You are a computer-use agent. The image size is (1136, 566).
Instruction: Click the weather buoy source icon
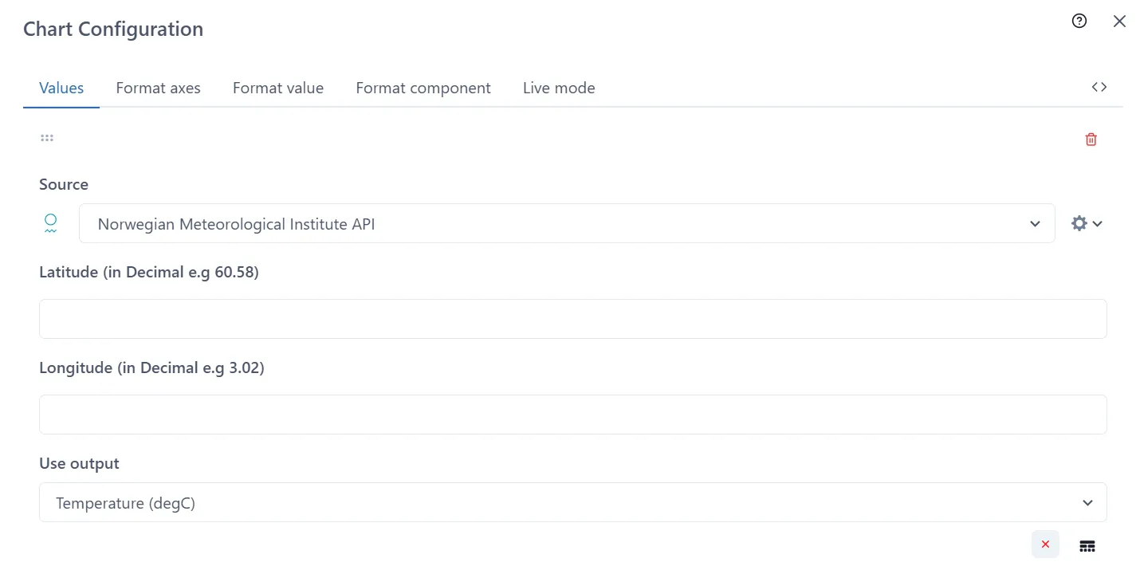(50, 223)
